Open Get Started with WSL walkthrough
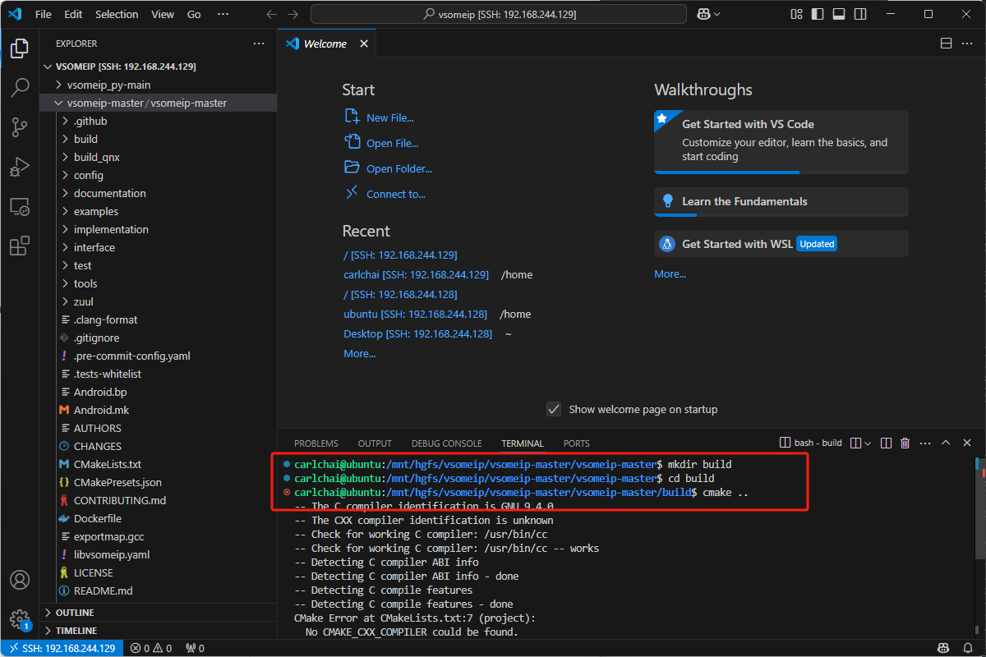 [x=781, y=244]
